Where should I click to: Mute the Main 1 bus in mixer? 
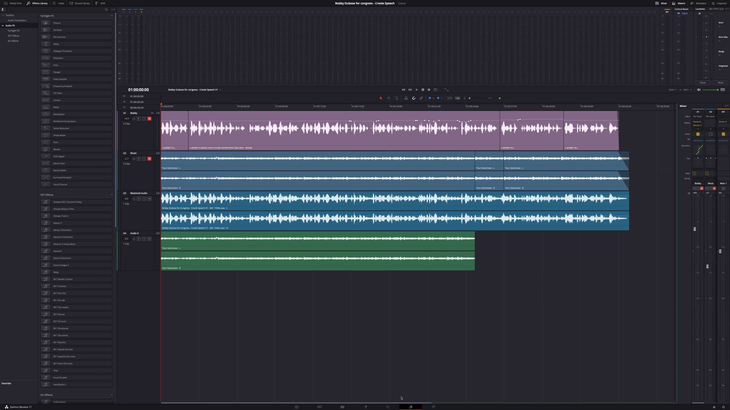tap(723, 188)
